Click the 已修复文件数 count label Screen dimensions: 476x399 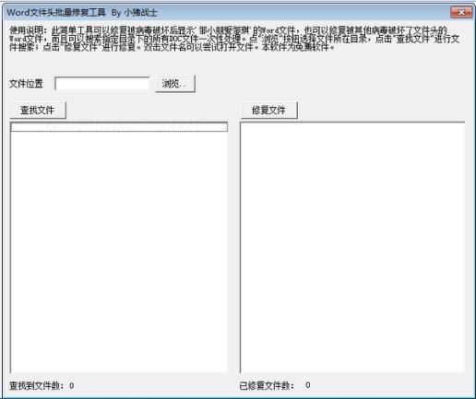(x=275, y=385)
